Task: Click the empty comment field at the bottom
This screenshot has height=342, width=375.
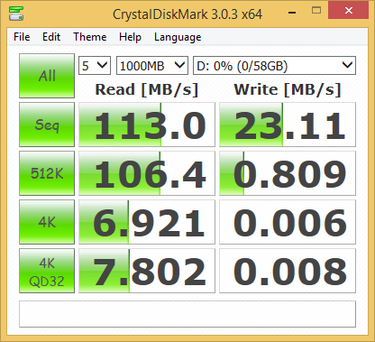Action: [x=187, y=314]
